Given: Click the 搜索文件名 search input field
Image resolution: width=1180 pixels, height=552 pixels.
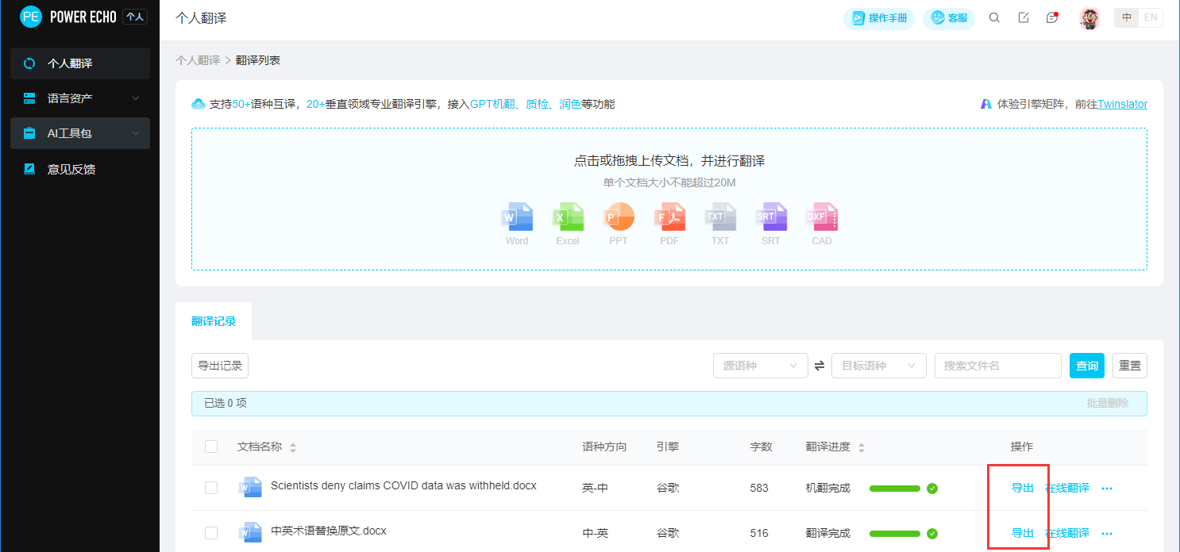Looking at the screenshot, I should pos(997,366).
